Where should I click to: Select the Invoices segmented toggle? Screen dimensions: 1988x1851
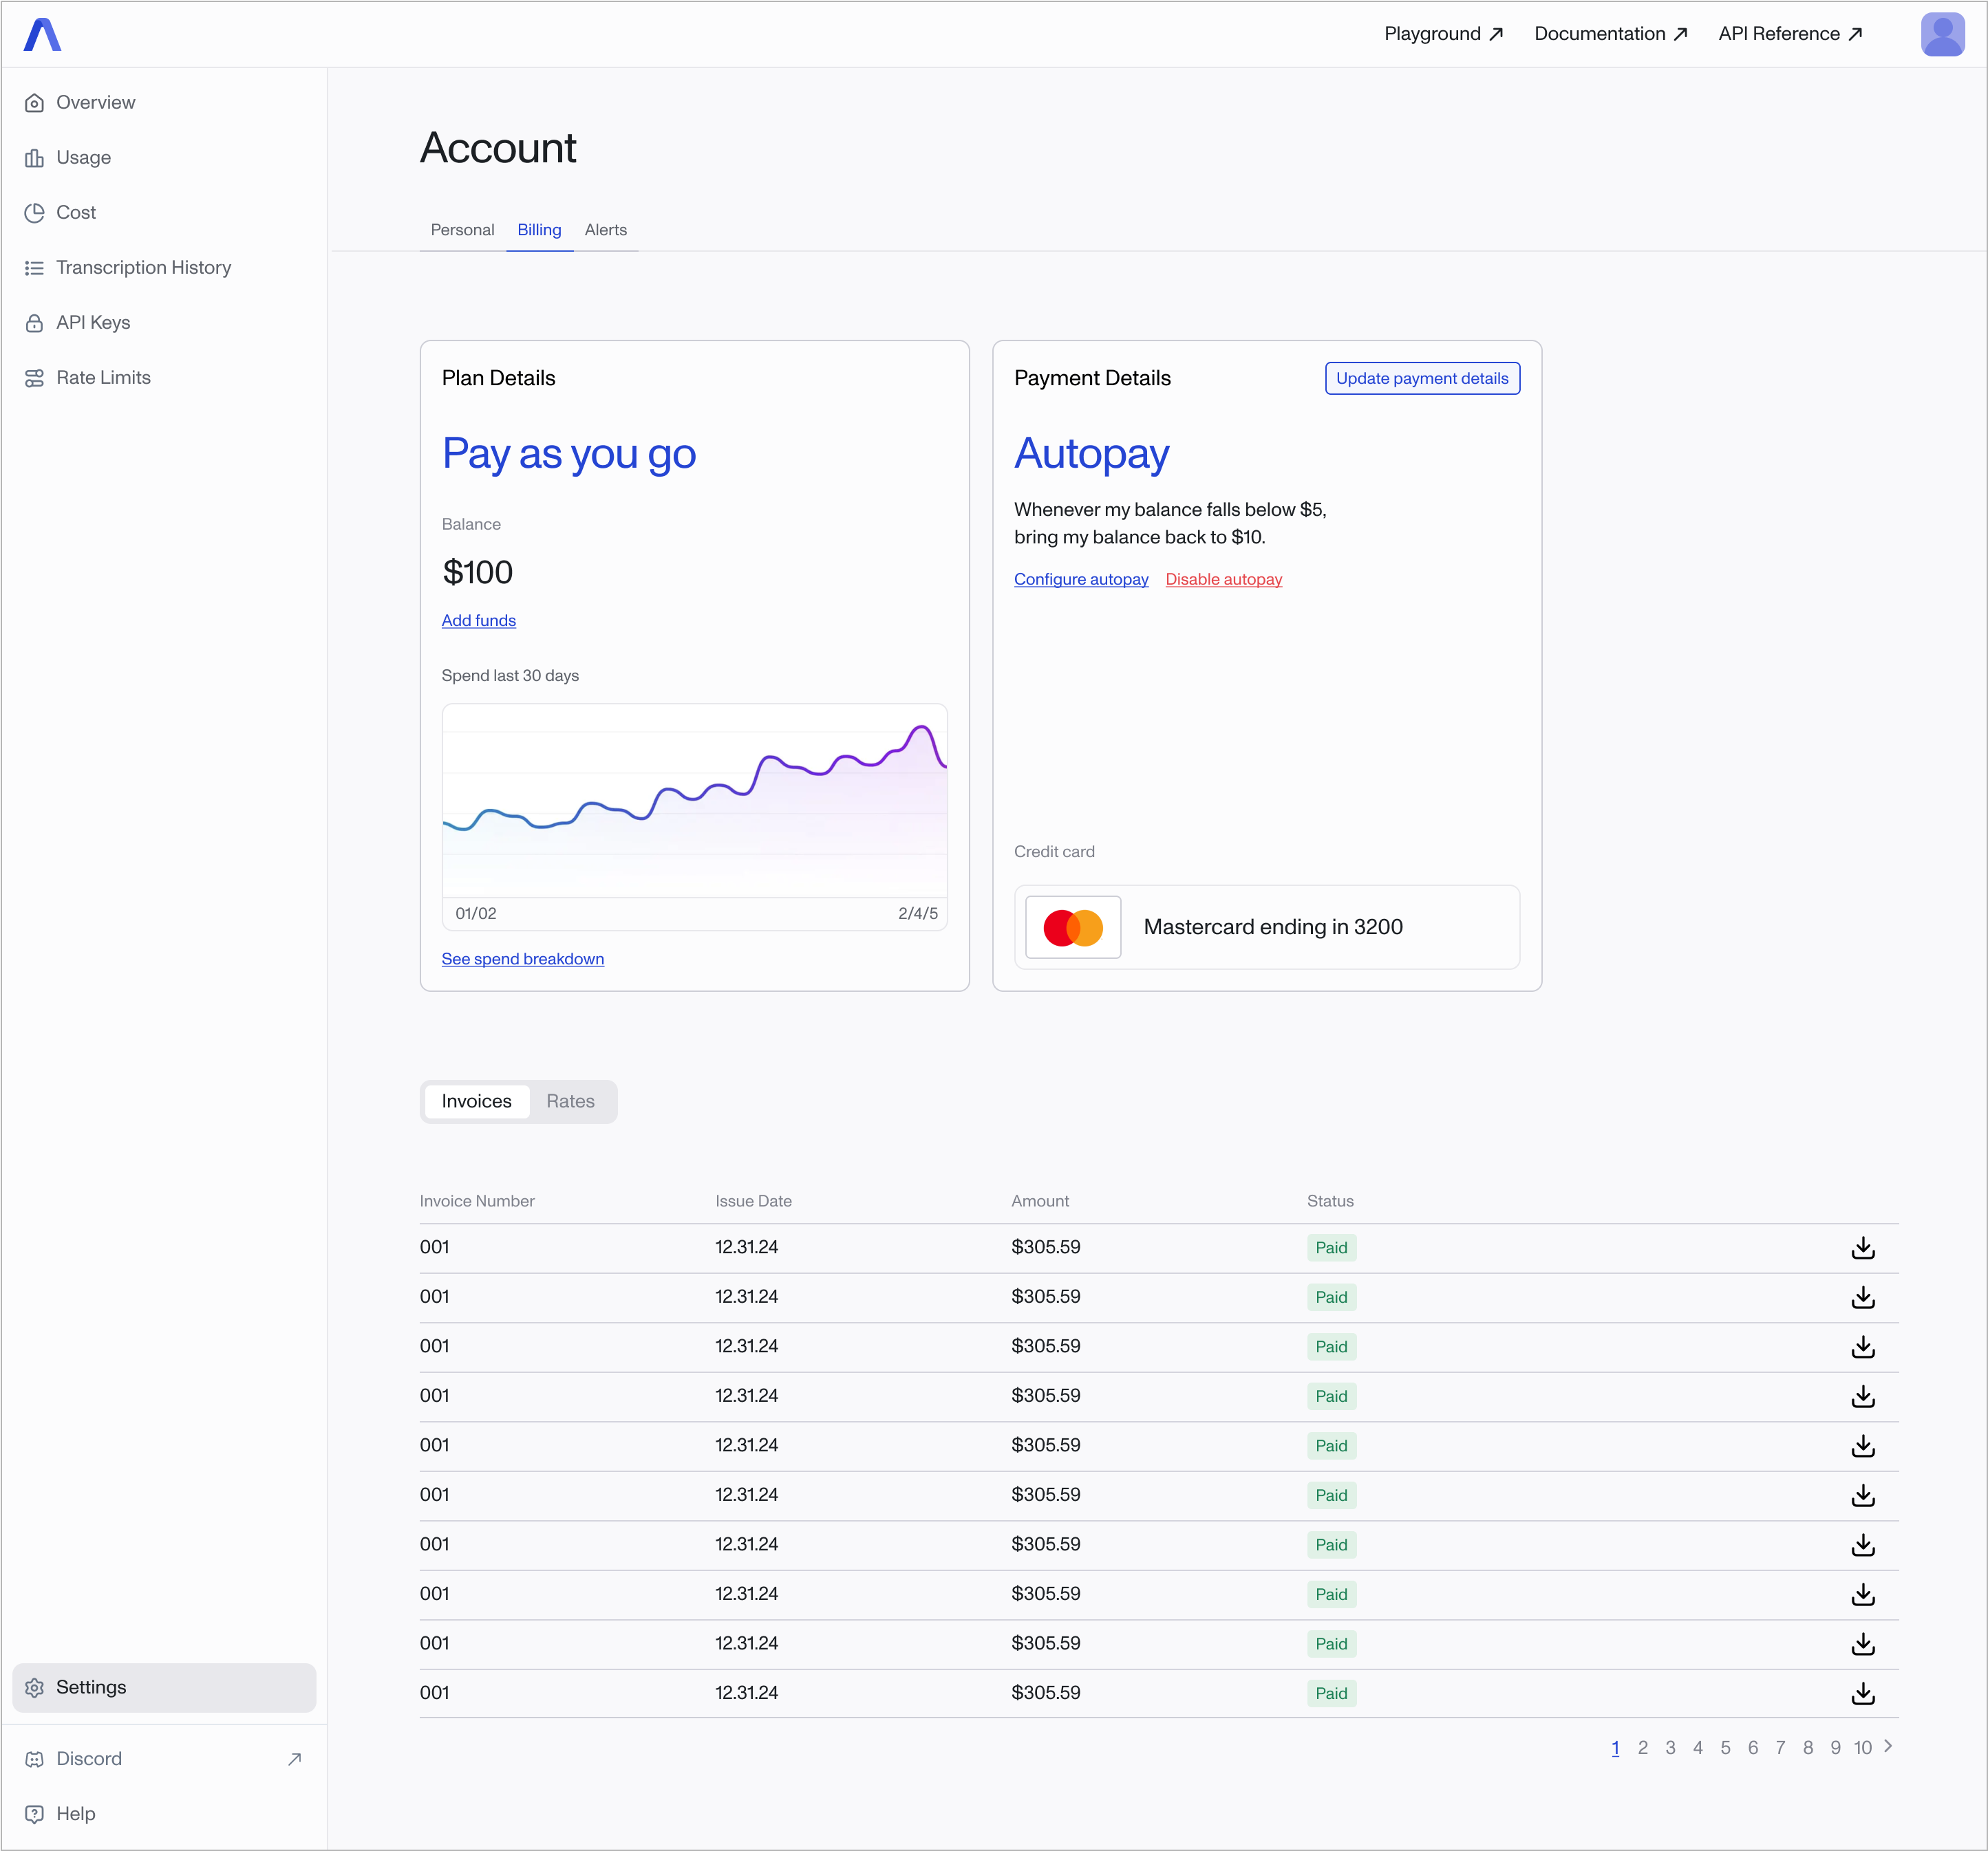(x=476, y=1101)
